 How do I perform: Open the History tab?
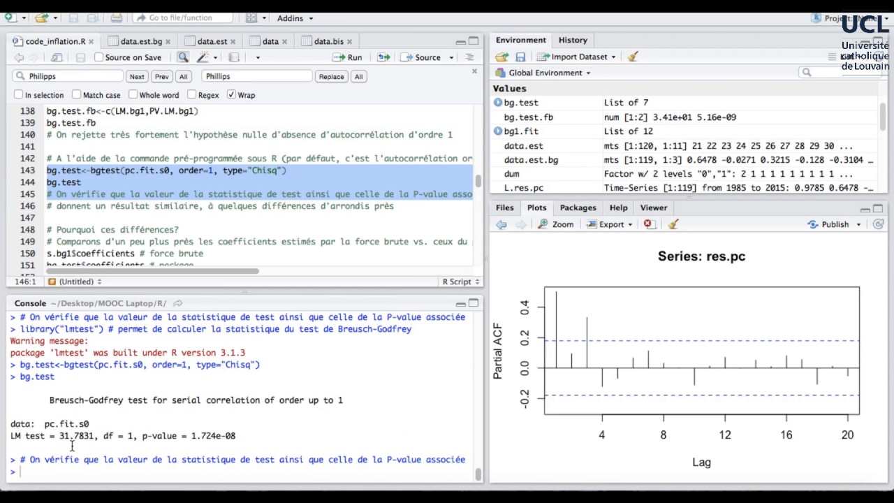[573, 40]
